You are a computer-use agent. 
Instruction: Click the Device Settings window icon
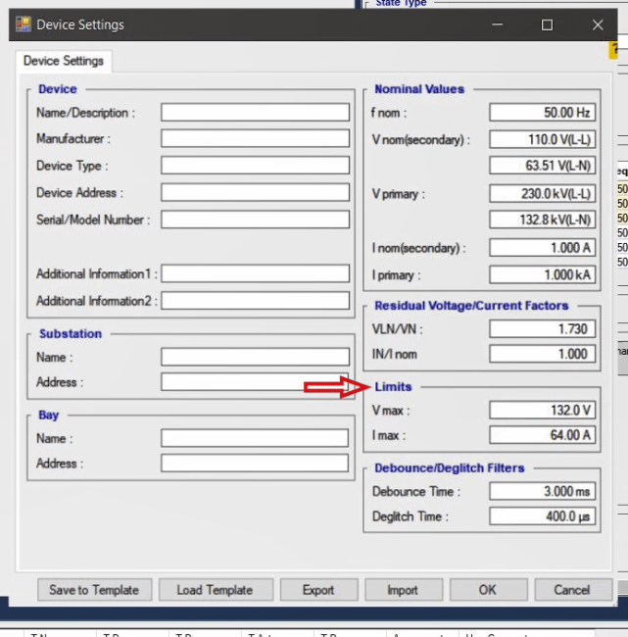pos(23,24)
